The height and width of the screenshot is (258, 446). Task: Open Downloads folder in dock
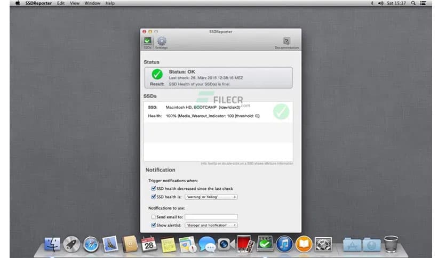[x=371, y=244]
